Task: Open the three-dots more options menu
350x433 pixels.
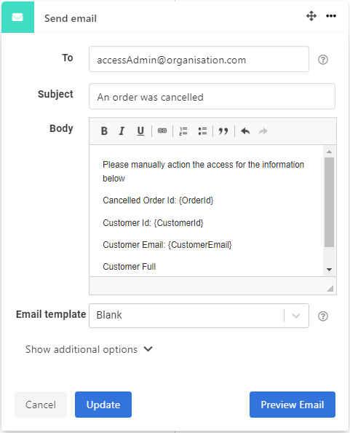Action: tap(330, 16)
